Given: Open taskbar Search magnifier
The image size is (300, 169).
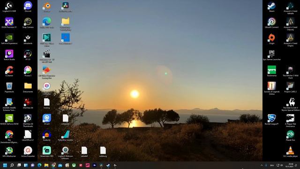Looking at the screenshot, I should [12, 165].
